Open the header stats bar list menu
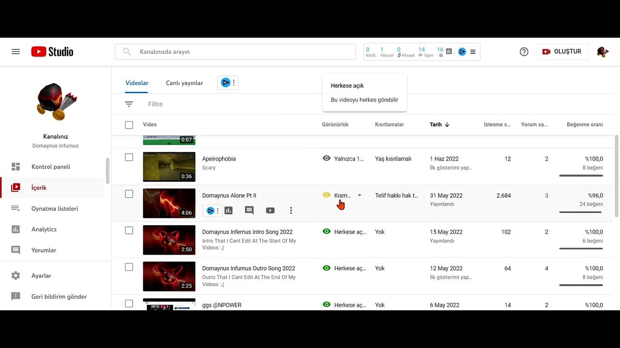This screenshot has width=620, height=348. coord(473,52)
